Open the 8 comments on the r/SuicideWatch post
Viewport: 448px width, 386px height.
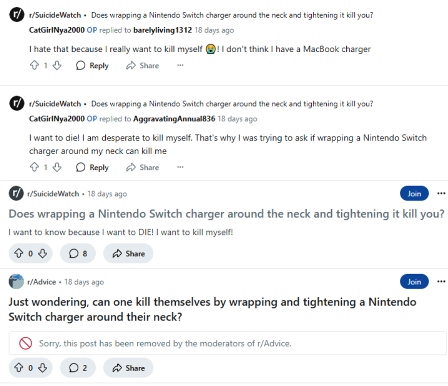coord(78,253)
